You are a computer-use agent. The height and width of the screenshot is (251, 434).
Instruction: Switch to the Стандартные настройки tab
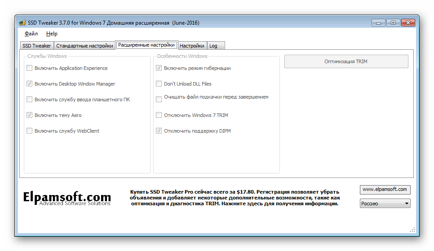tap(84, 46)
